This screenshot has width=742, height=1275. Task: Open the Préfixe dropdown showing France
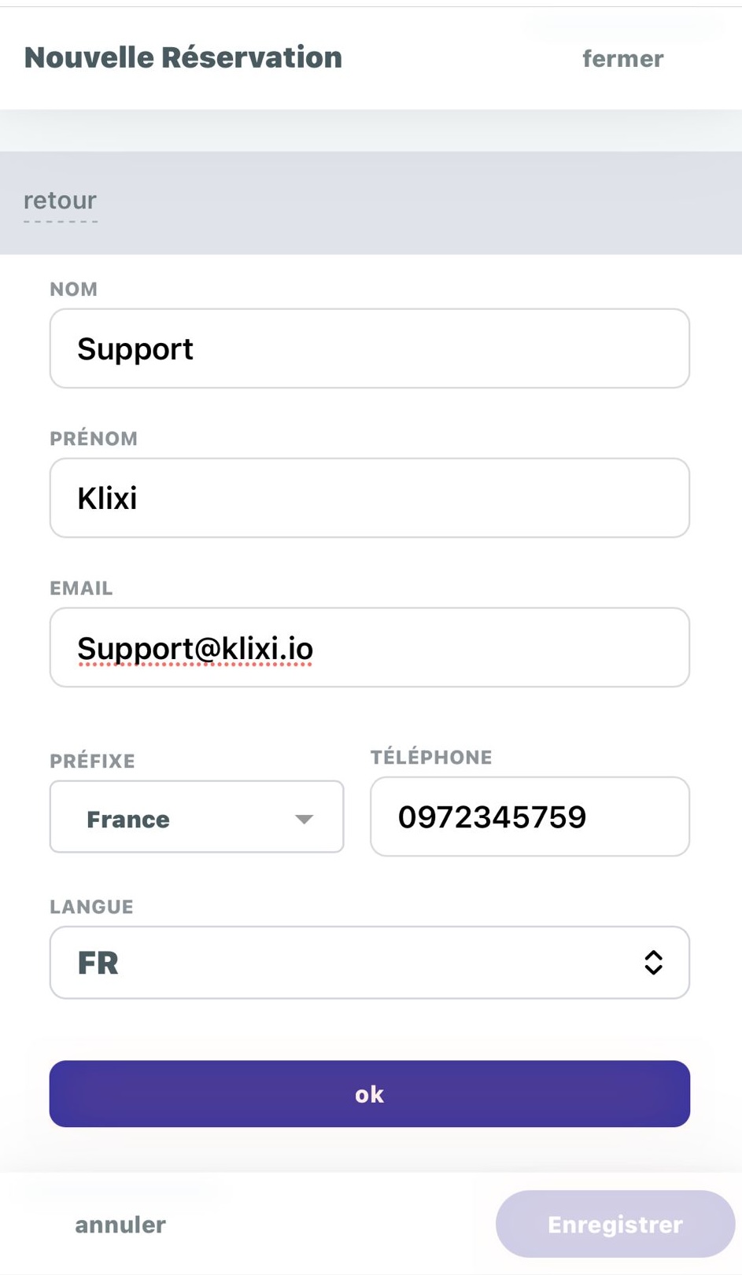point(196,817)
